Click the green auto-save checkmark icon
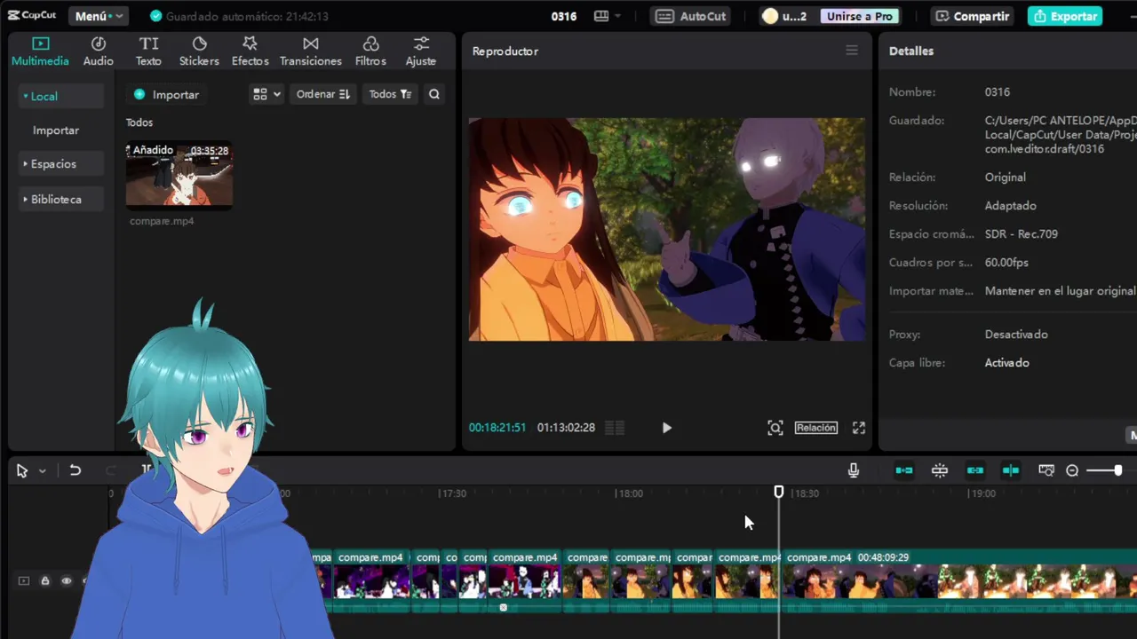This screenshot has height=639, width=1137. pyautogui.click(x=156, y=16)
